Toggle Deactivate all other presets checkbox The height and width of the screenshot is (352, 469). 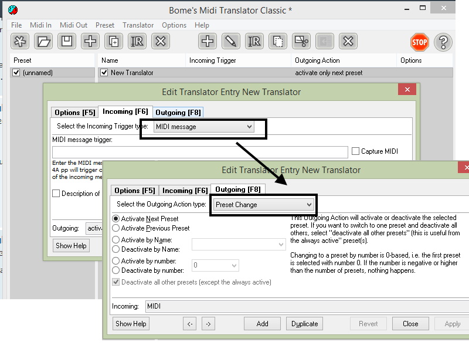click(x=115, y=282)
